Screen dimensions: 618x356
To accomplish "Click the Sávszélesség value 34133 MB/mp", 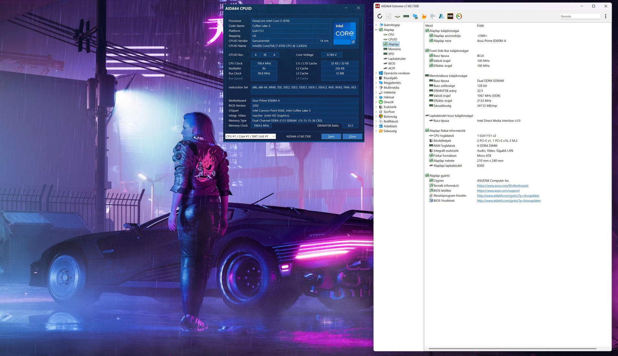I will pos(487,106).
